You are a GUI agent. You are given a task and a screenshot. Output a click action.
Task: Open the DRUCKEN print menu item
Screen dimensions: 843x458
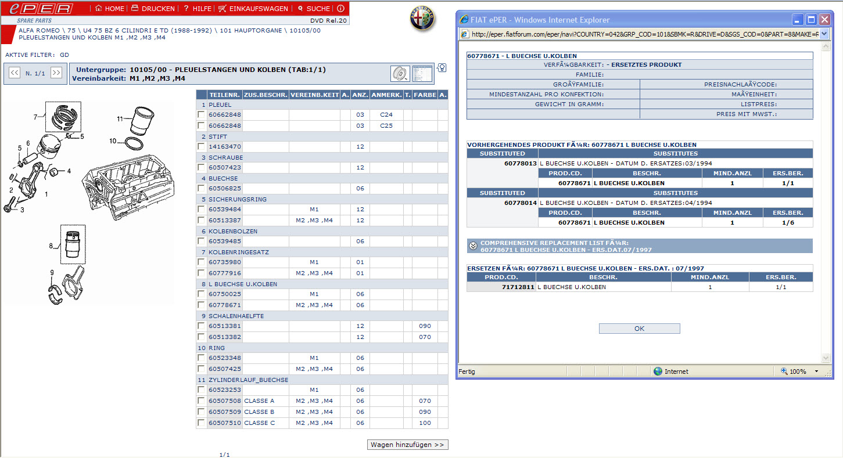[x=153, y=9]
